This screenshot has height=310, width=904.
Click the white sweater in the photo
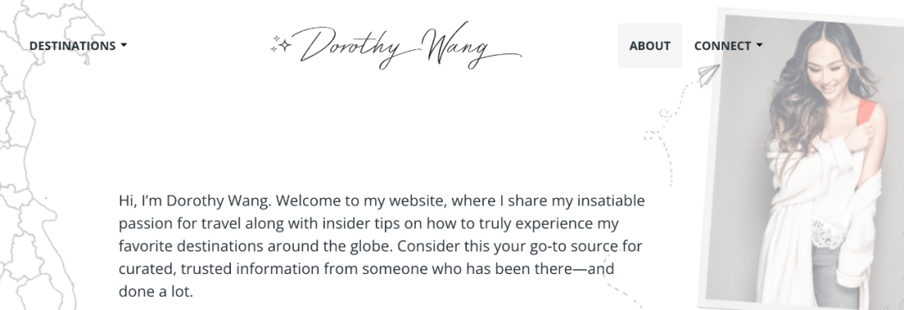click(x=819, y=219)
